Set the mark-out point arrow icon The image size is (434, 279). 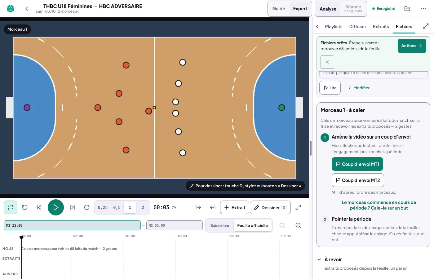coord(213,207)
